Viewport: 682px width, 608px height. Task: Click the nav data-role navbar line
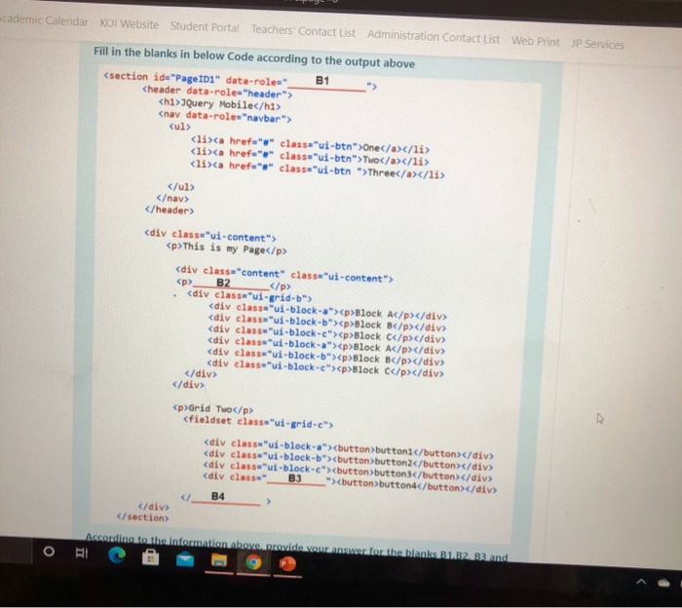225,117
